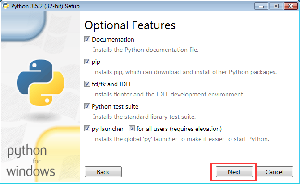The image size is (300, 184).
Task: Click the title bar text Python 3.5.2 Setup
Action: (45, 6)
